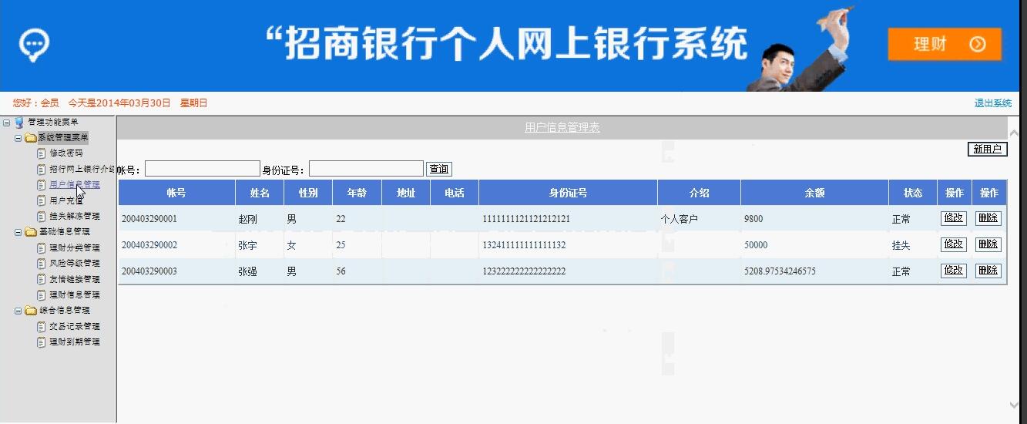Click the page icon beside 招行网上银行介绍

coord(42,169)
